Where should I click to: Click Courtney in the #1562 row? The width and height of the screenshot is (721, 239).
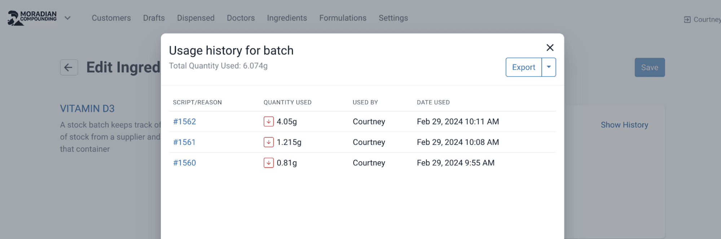coord(369,122)
